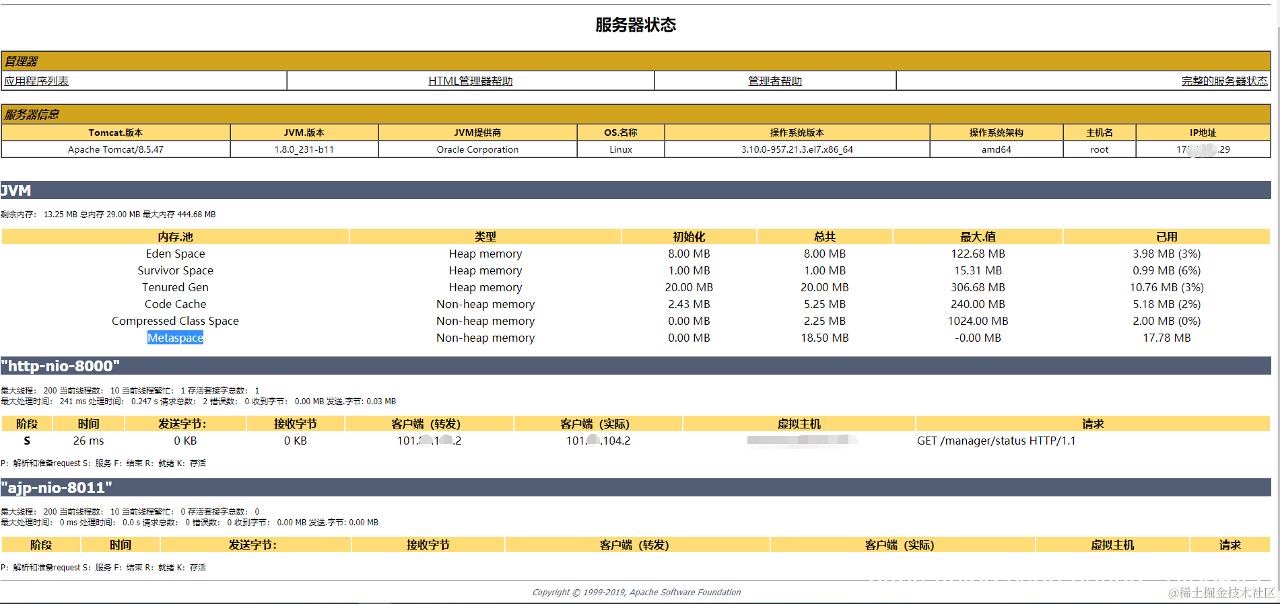
Task: Click the Apache Tomcat/8.5.47 cell
Action: point(116,149)
